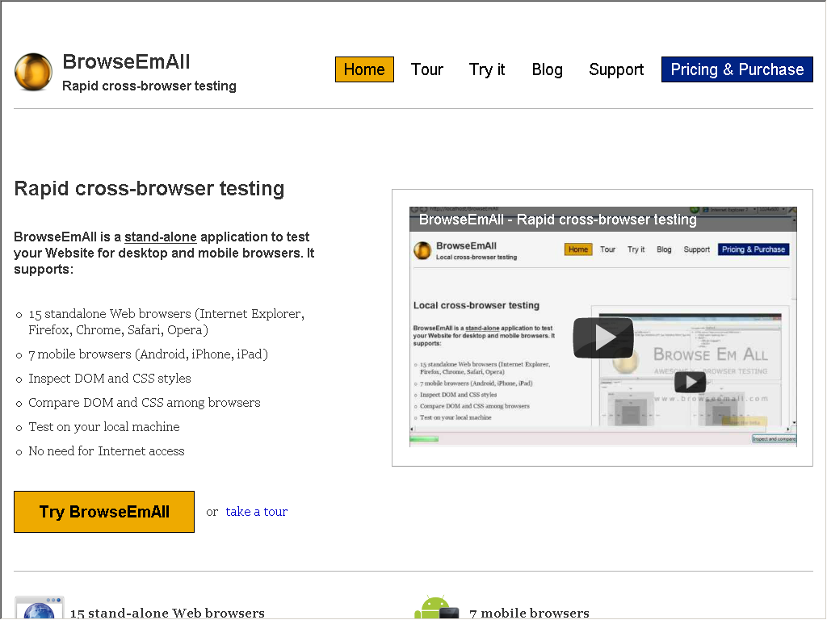This screenshot has height=620, width=827.
Task: Open the Home menu item
Action: (x=364, y=69)
